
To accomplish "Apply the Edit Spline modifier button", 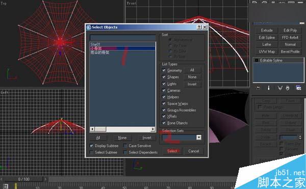I will (x=267, y=37).
